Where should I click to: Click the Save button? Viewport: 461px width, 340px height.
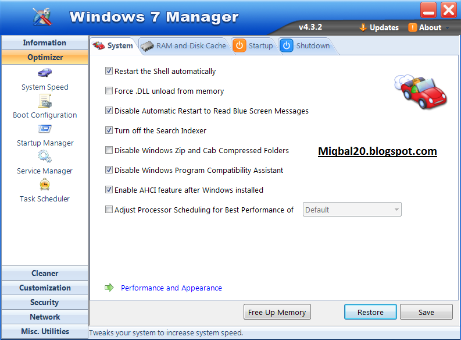click(x=426, y=312)
